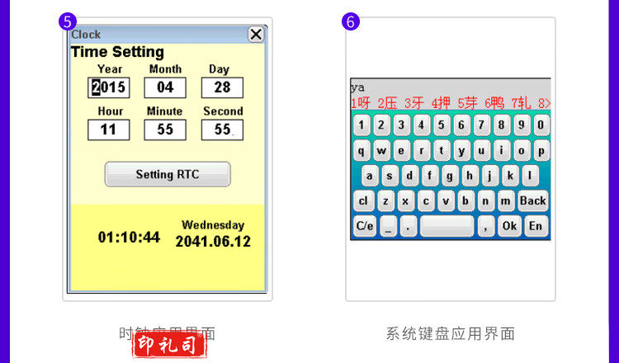Tap the comma key

coord(486,225)
